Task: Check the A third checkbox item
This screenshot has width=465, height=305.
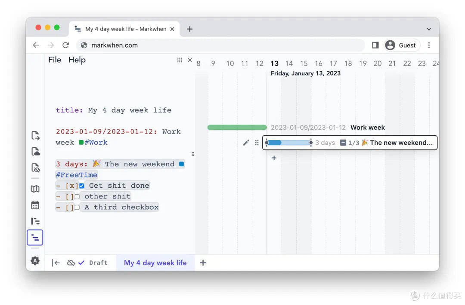Action: [x=77, y=207]
